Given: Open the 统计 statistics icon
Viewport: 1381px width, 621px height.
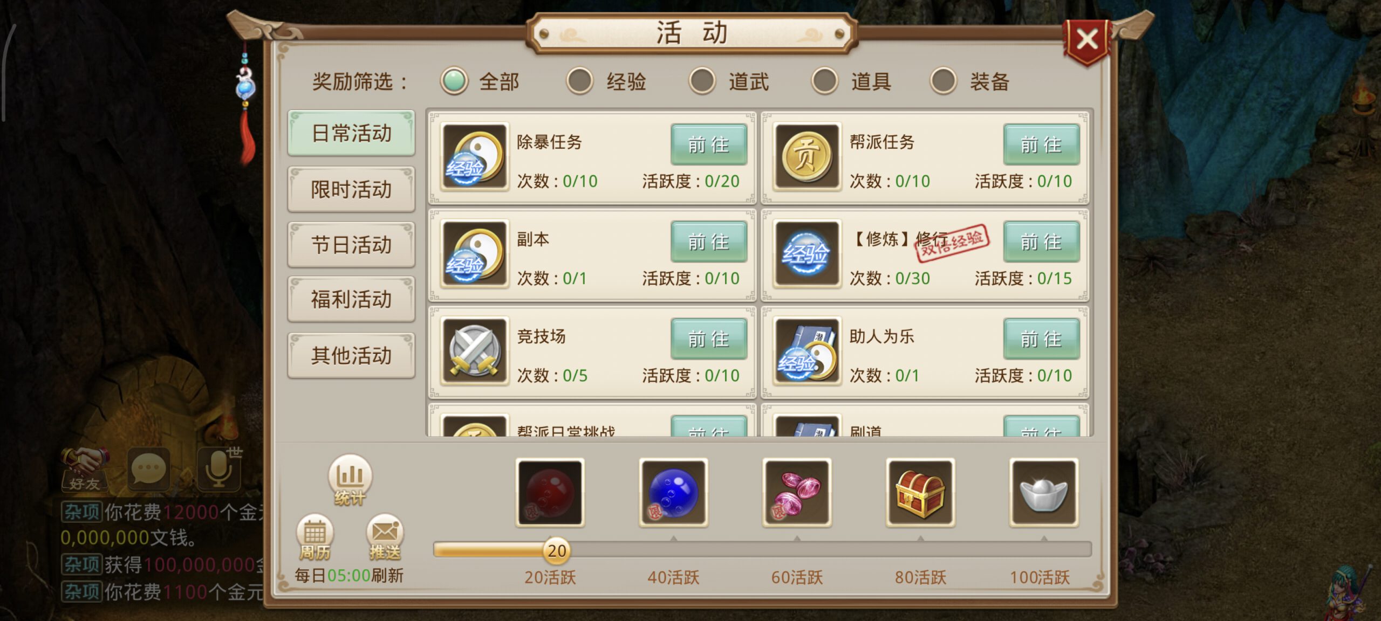Looking at the screenshot, I should 350,480.
